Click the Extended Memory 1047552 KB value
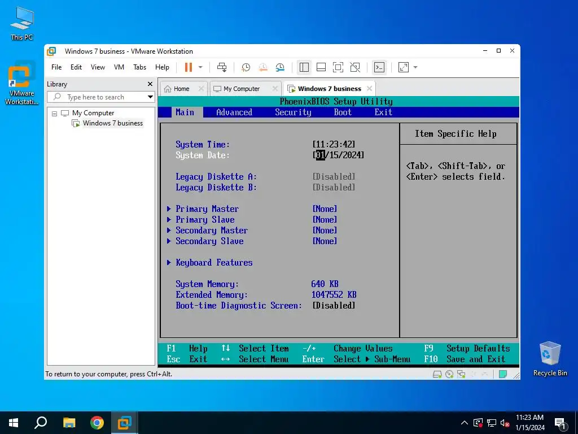The height and width of the screenshot is (434, 578). 334,294
